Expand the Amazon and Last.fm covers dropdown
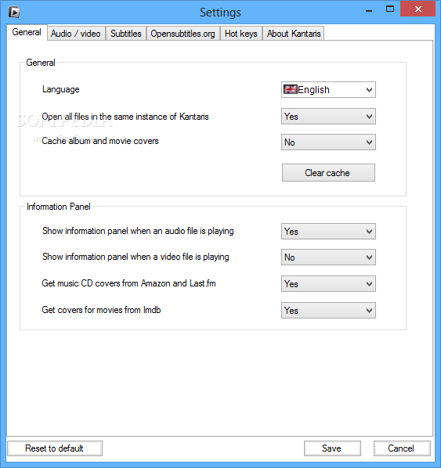Viewport: 441px width, 468px height. click(328, 283)
